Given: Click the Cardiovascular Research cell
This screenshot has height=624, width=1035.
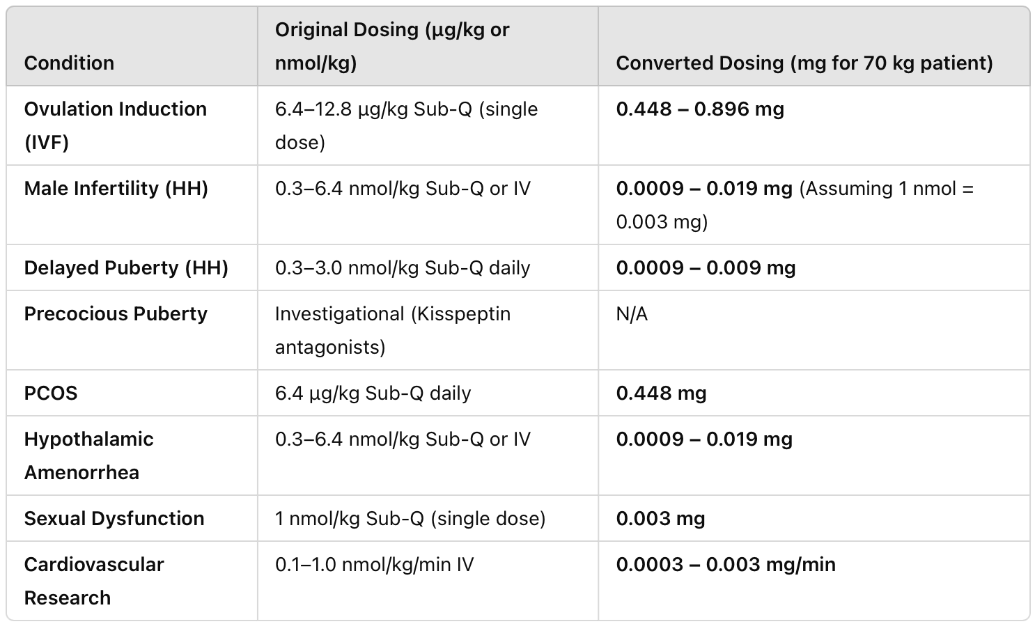Looking at the screenshot, I should click(x=94, y=581).
